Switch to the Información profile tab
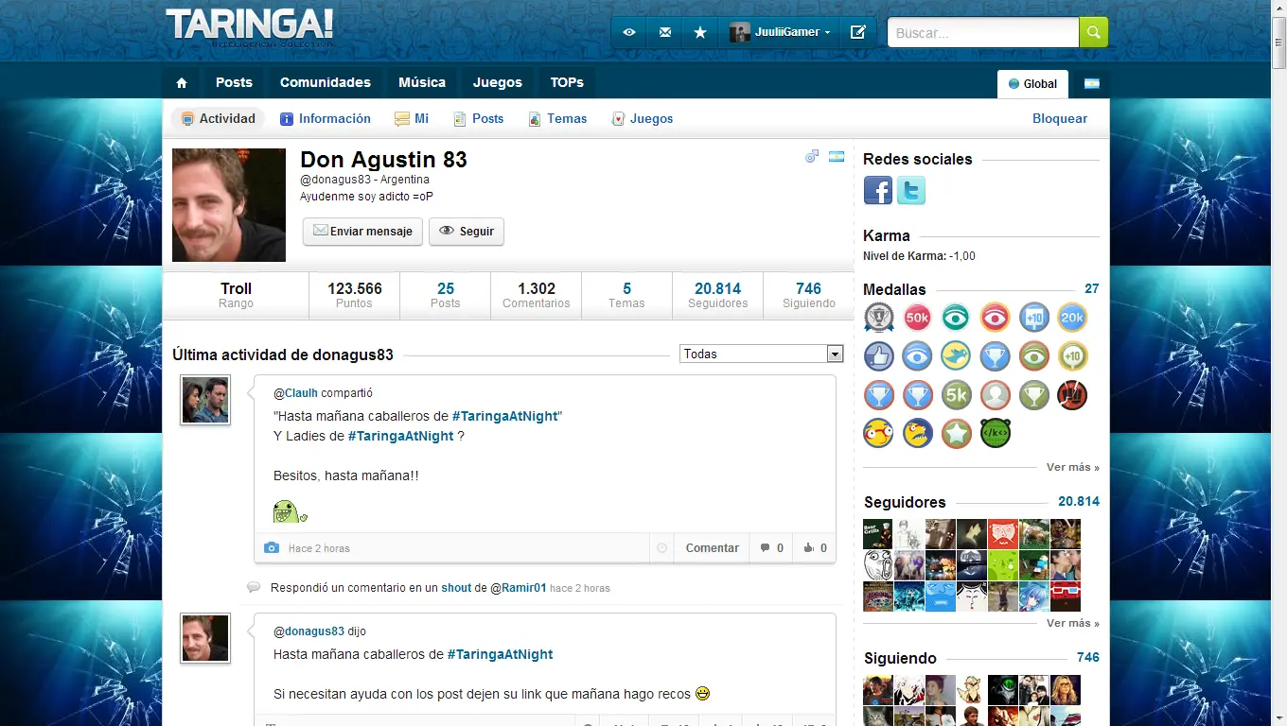Screen dimensions: 1287x726 (x=326, y=118)
